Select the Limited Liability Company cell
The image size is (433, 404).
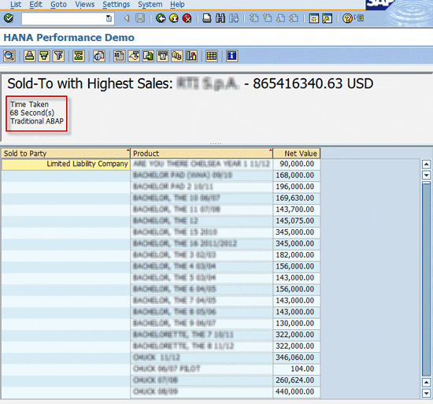(x=65, y=164)
